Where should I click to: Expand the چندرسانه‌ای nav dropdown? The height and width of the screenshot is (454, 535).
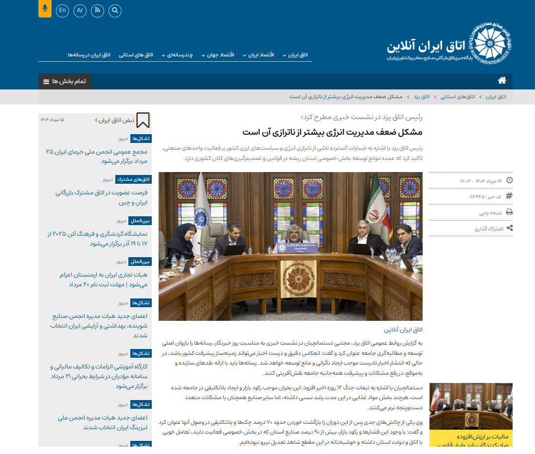(178, 55)
